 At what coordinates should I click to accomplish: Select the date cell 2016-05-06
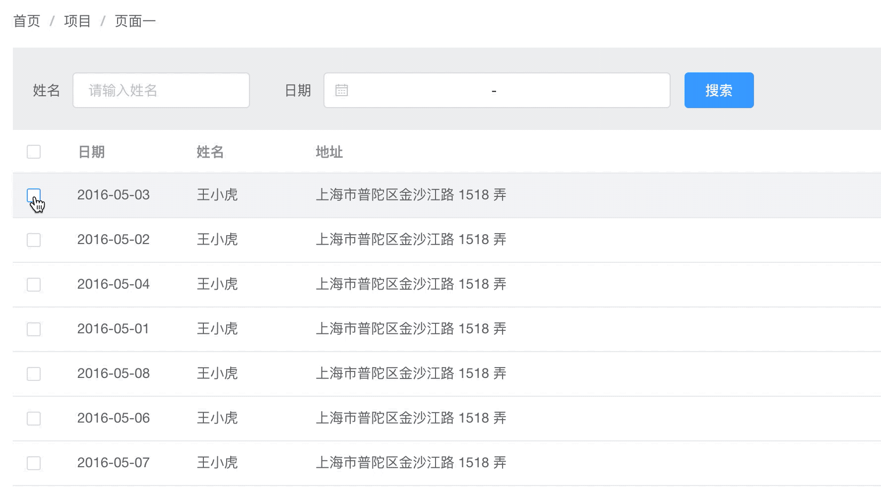click(114, 418)
